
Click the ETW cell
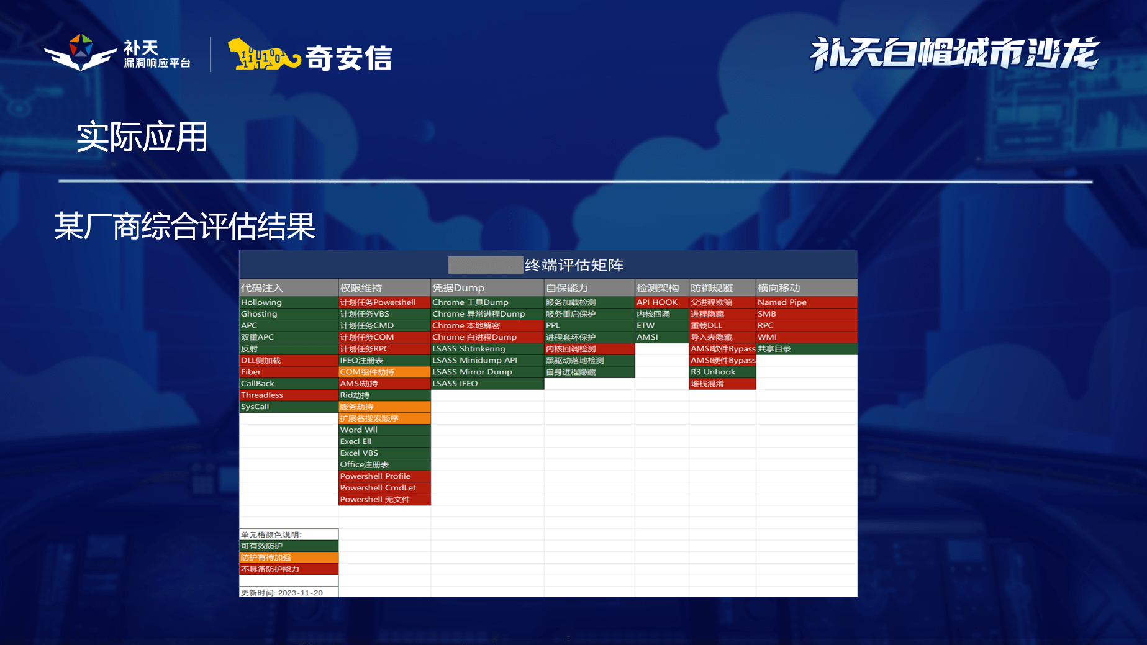coord(662,325)
